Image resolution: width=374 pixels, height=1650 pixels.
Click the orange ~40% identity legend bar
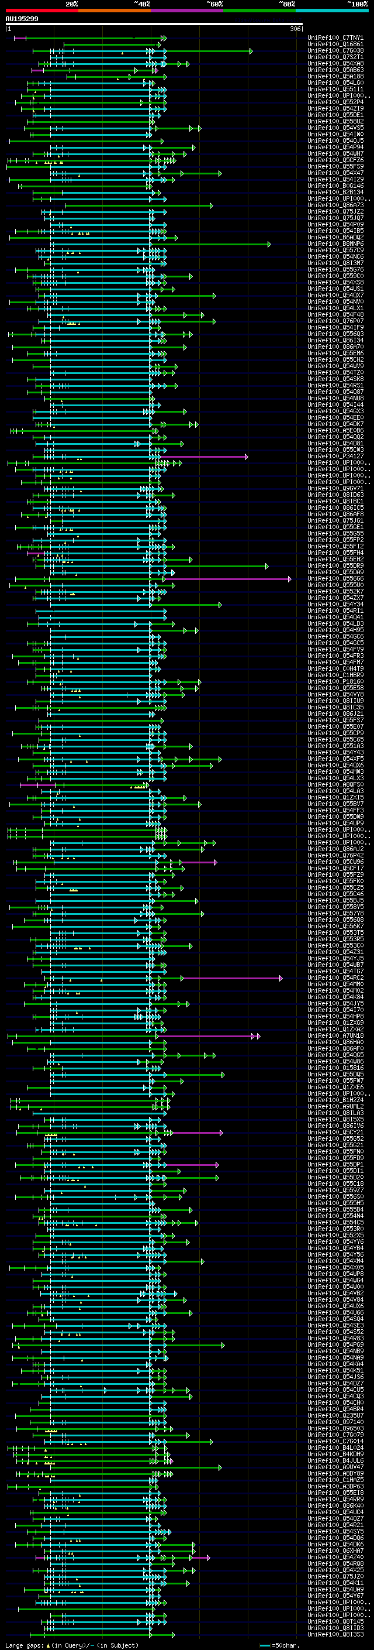[115, 11]
